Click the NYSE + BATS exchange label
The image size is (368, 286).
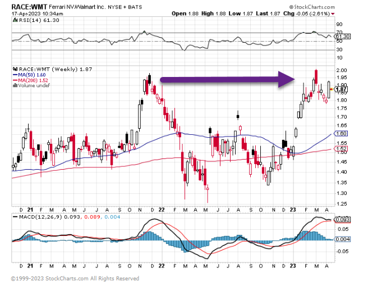click(x=125, y=7)
